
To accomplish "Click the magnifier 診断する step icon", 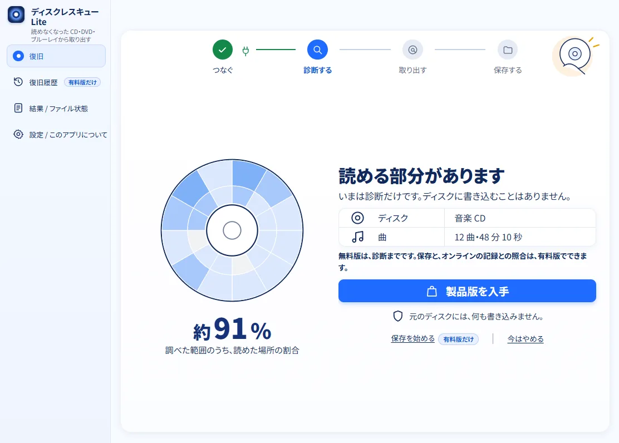I will click(317, 50).
